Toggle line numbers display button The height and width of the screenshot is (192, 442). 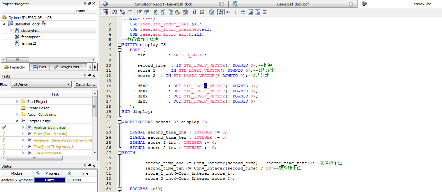221,12
